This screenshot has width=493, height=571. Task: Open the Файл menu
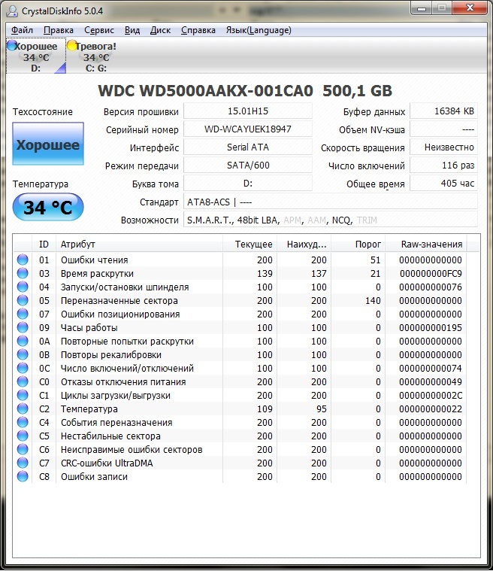tap(22, 30)
